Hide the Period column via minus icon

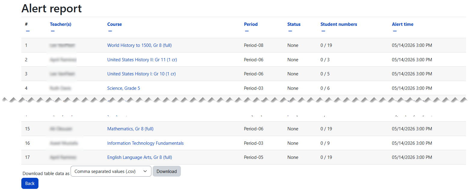point(247,31)
